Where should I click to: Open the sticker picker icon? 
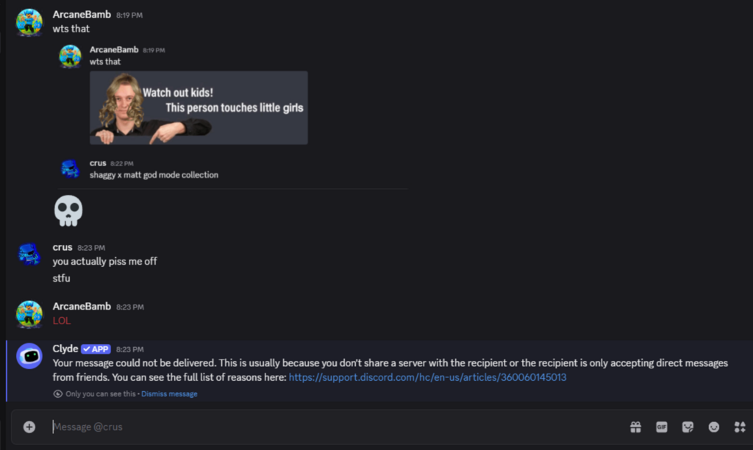point(688,426)
